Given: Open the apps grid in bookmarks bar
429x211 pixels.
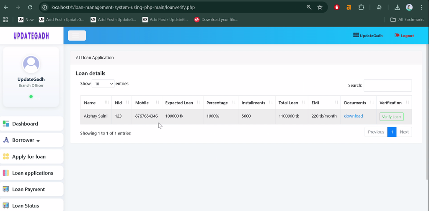Looking at the screenshot, I should click(x=5, y=19).
